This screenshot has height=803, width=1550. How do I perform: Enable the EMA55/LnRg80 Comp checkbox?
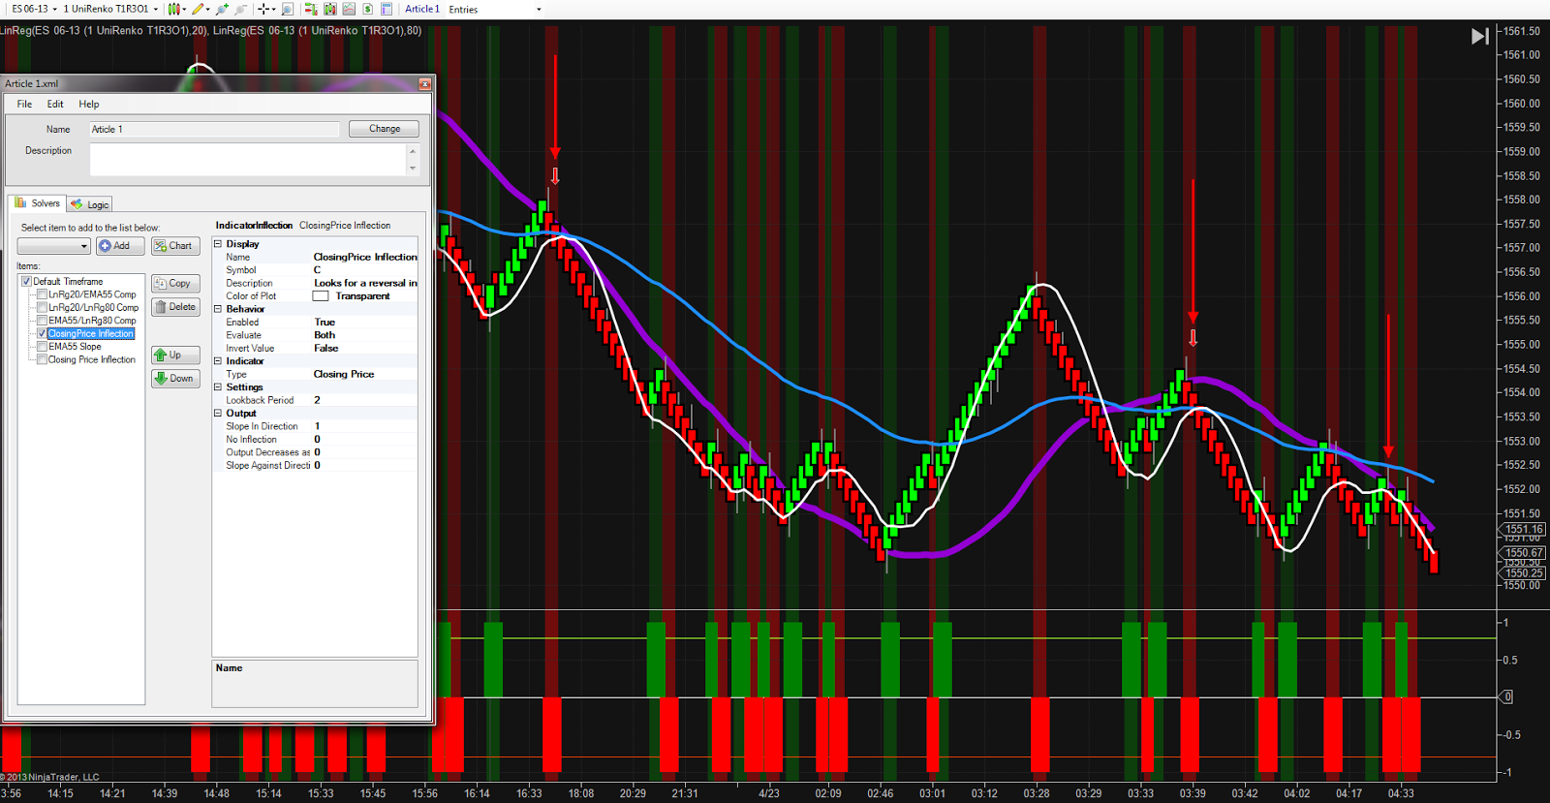[x=42, y=321]
